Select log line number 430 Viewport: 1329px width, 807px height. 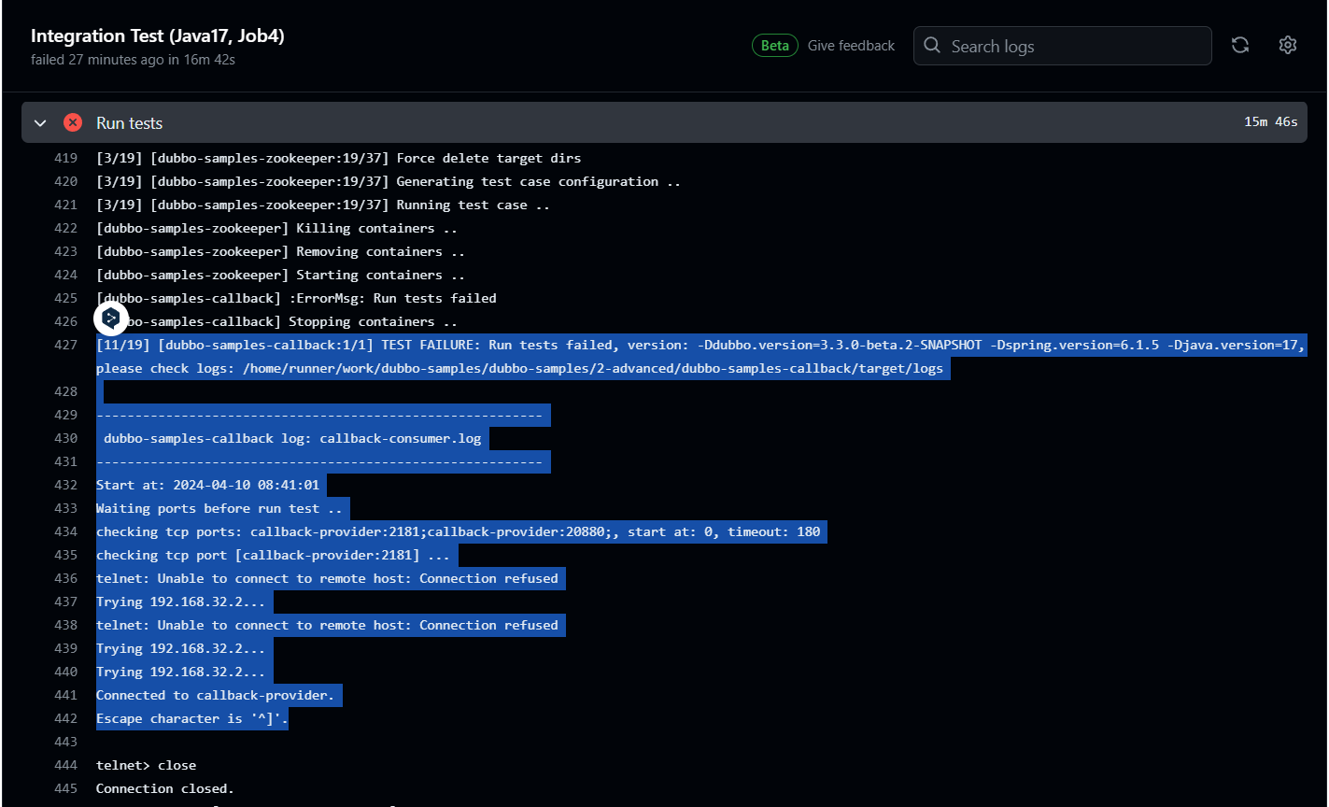pyautogui.click(x=65, y=438)
